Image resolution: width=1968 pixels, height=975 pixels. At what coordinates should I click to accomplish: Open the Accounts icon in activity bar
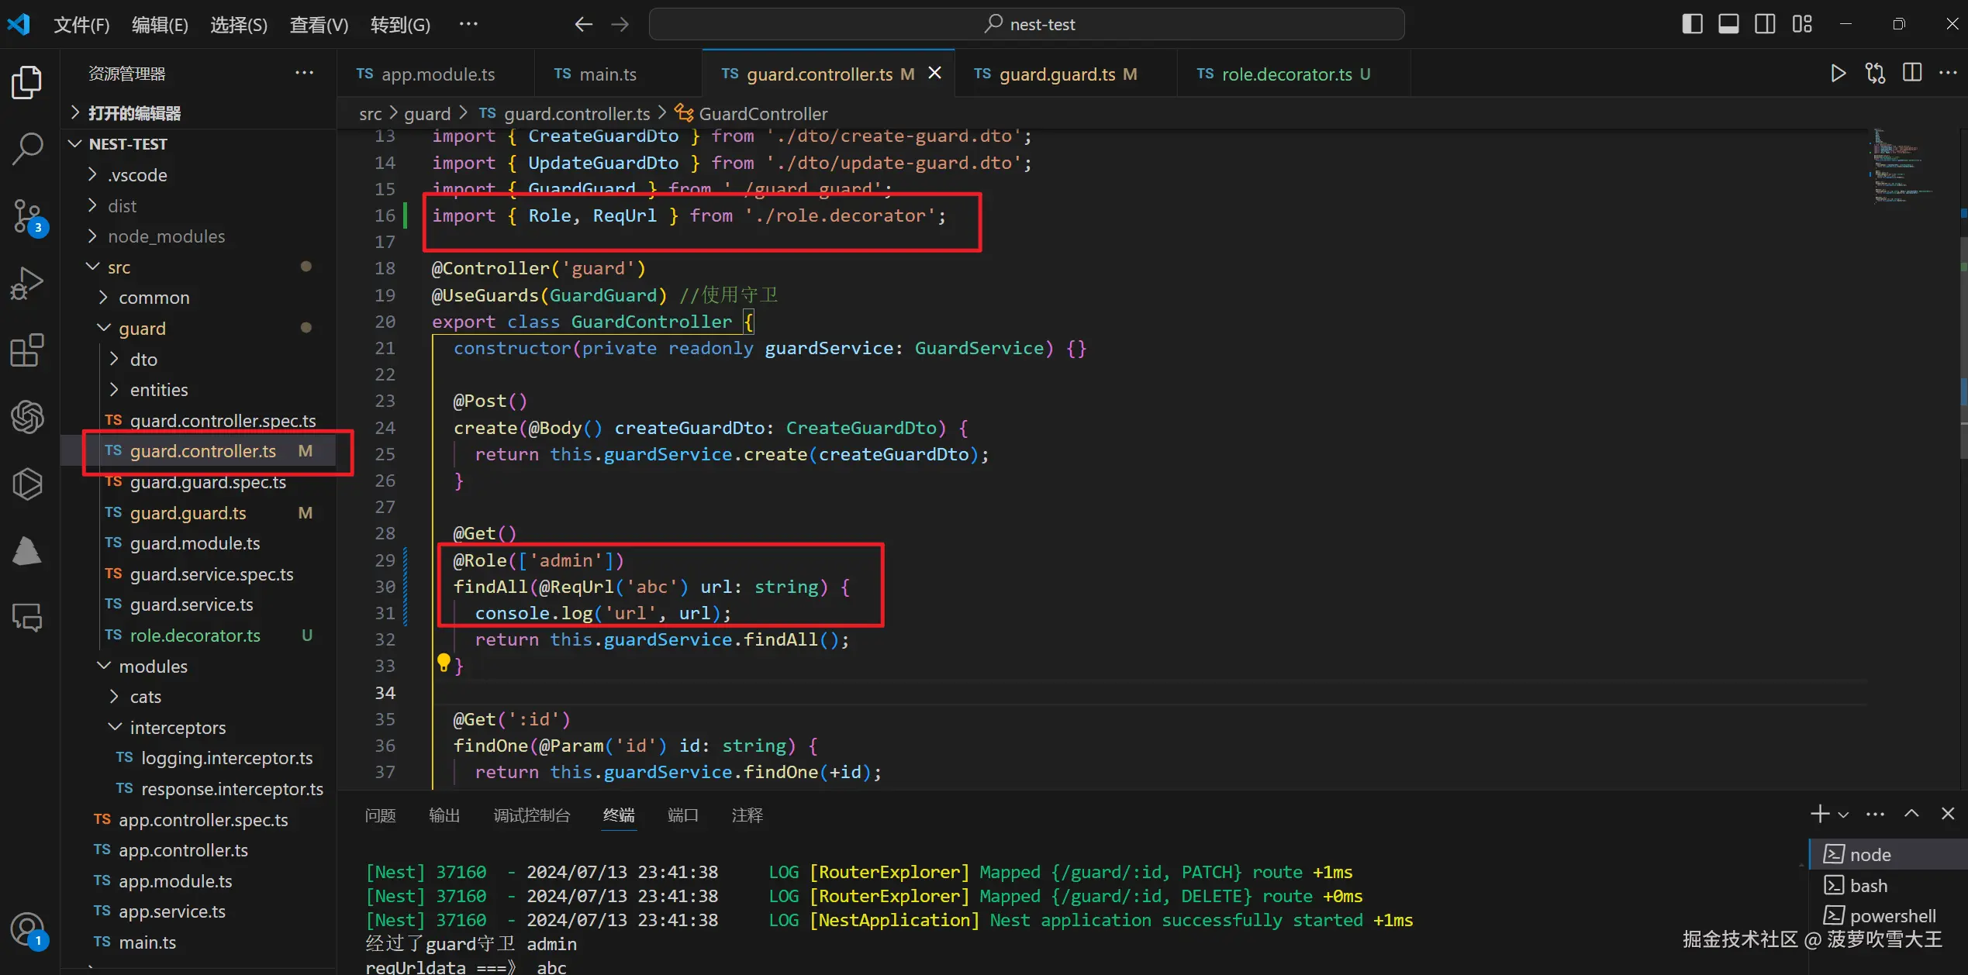click(x=27, y=928)
